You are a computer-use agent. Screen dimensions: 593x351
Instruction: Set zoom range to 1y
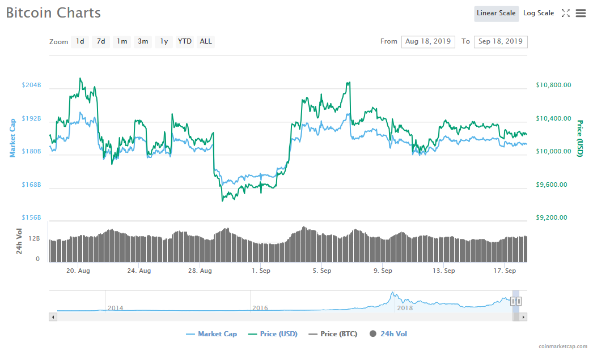164,41
